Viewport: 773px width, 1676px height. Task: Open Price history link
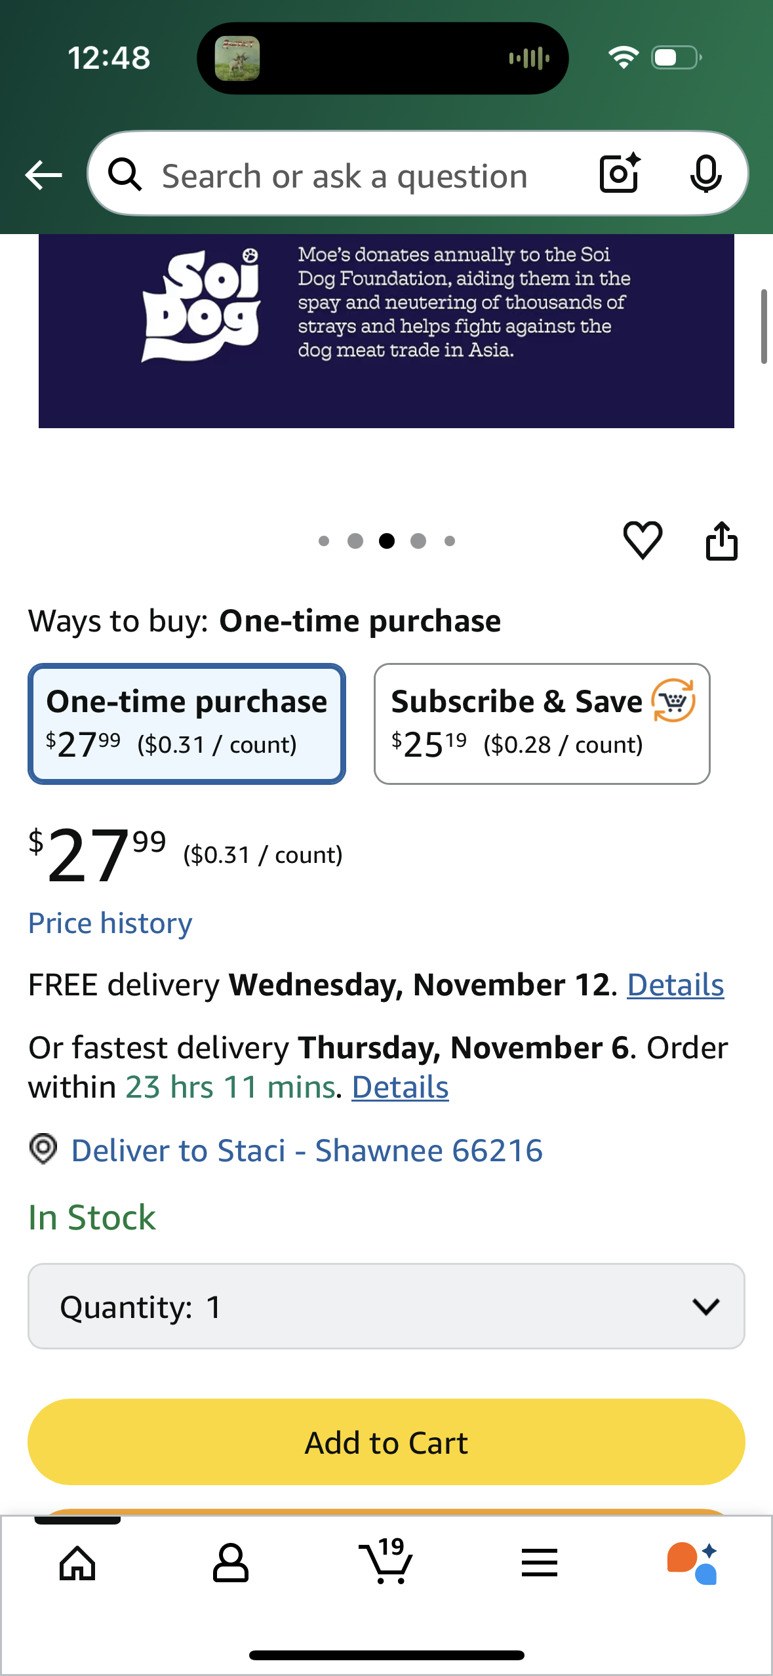[x=110, y=923]
